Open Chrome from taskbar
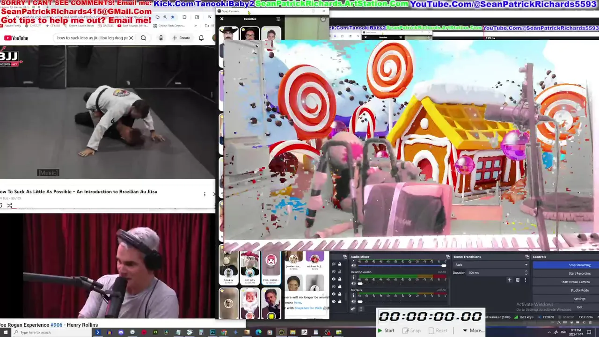 click(x=224, y=332)
